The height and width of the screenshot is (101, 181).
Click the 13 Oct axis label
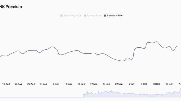tap(156, 84)
